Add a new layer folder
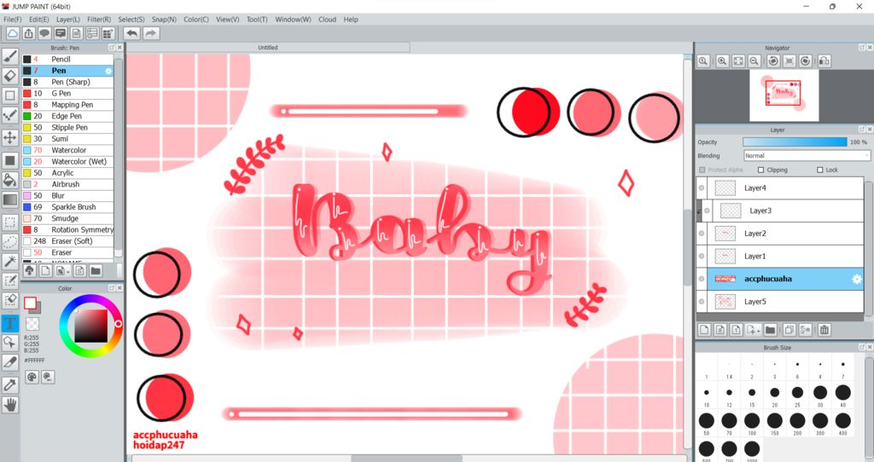Image resolution: width=874 pixels, height=462 pixels. [x=771, y=330]
